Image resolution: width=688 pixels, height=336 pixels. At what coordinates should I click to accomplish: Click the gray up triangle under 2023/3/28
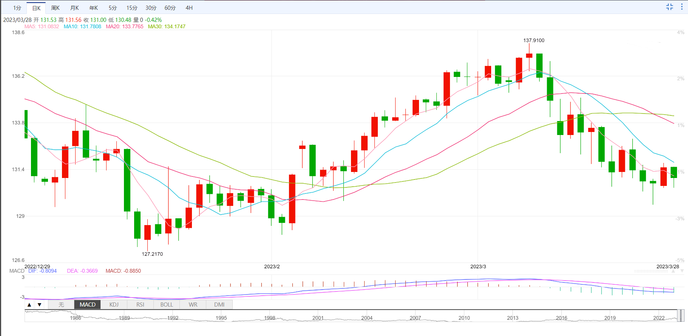click(x=673, y=271)
